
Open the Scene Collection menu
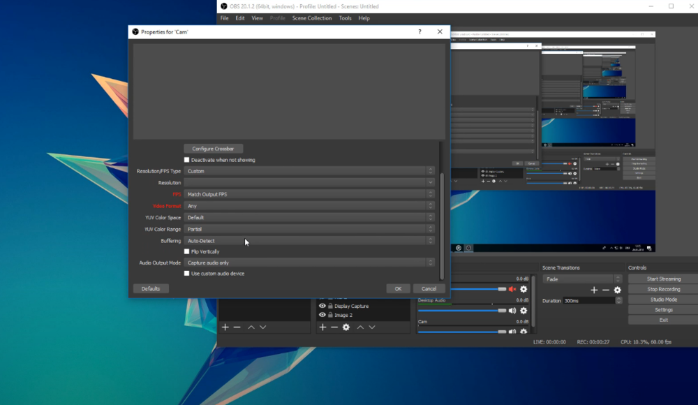coord(311,18)
